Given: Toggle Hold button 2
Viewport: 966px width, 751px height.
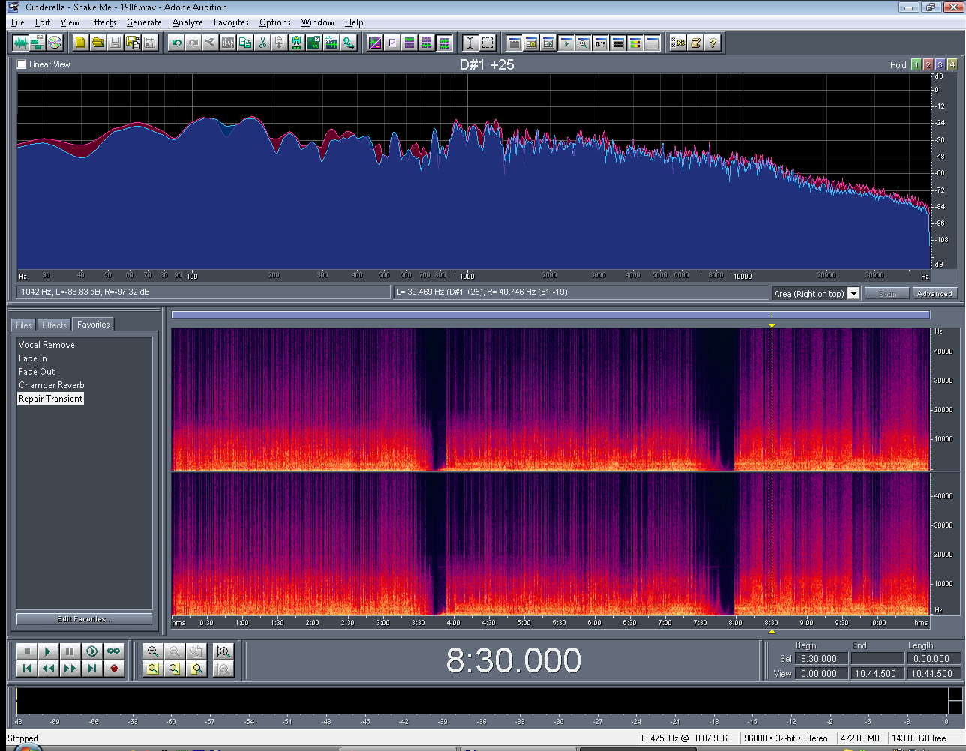Looking at the screenshot, I should (x=928, y=64).
